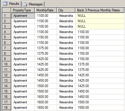Select the City column header
The width and height of the screenshot is (125, 111).
click(x=66, y=10)
